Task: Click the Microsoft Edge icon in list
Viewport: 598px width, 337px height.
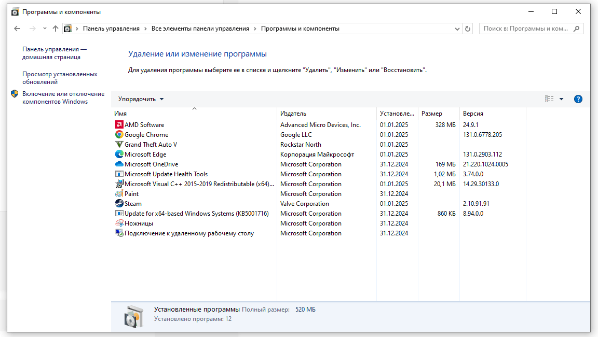Action: (x=119, y=154)
